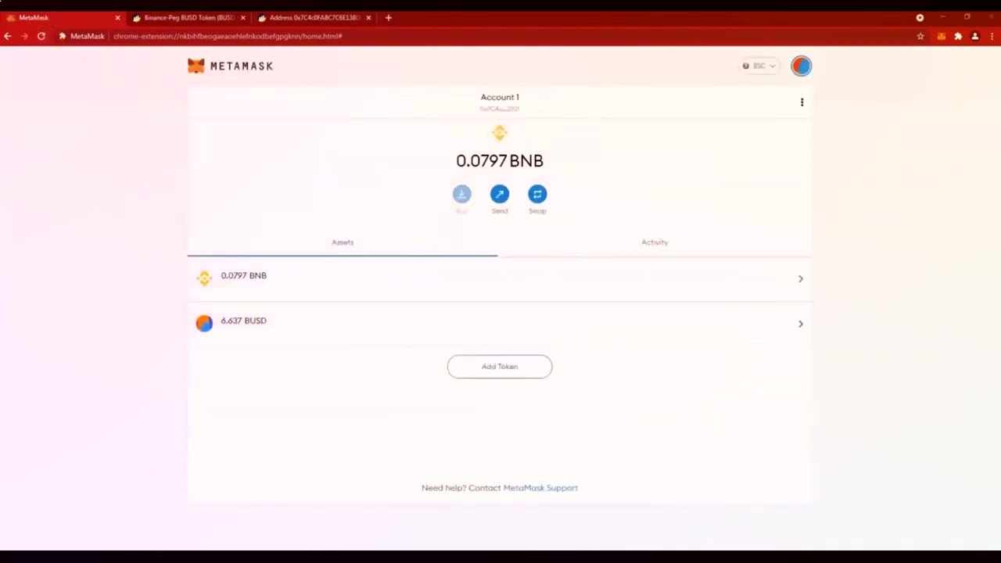This screenshot has width=1001, height=563.
Task: Click the Send button icon
Action: [500, 194]
